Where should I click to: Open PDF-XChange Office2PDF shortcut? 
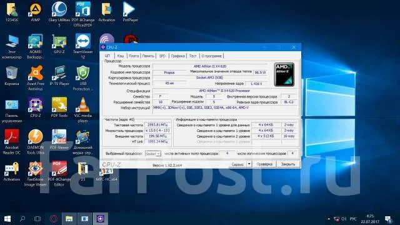pyautogui.click(x=83, y=14)
